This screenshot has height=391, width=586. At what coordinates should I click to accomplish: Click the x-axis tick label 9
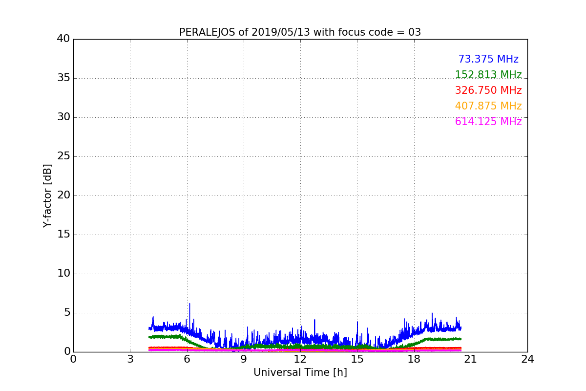(x=243, y=359)
